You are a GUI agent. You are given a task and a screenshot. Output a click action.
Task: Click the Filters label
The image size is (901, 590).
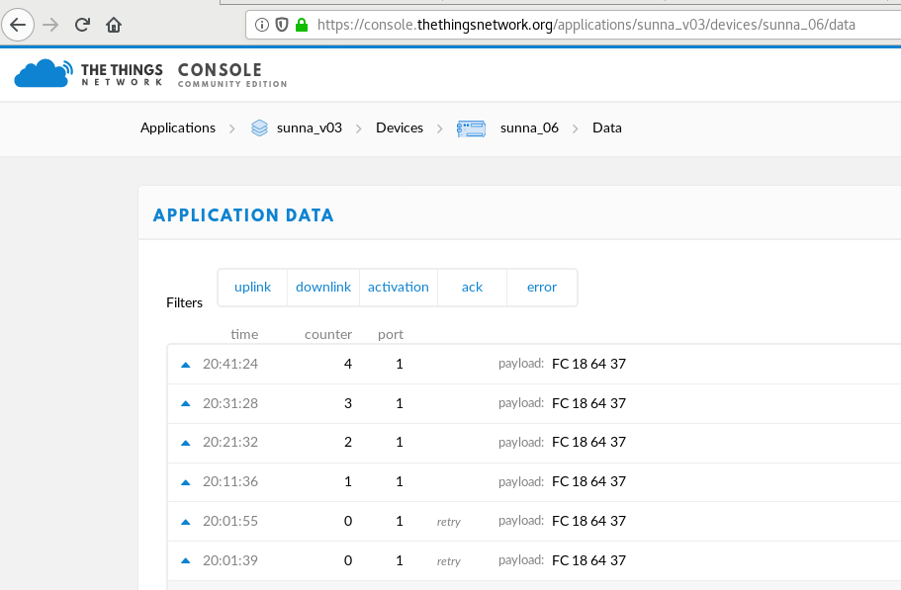tap(184, 302)
